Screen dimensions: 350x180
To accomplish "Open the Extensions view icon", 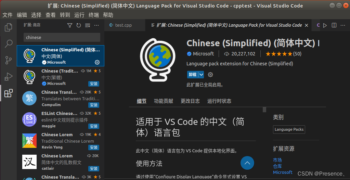I will (x=9, y=93).
